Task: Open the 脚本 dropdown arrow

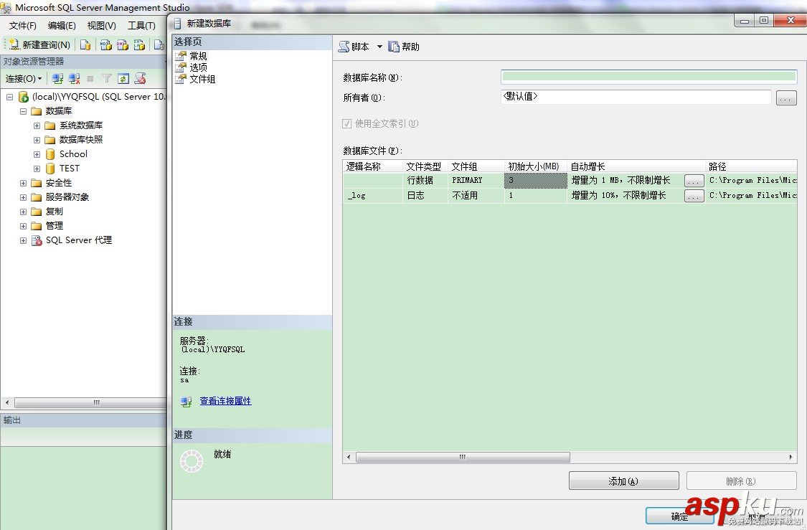Action: (379, 47)
